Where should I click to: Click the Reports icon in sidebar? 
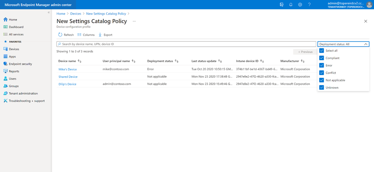tap(6, 71)
